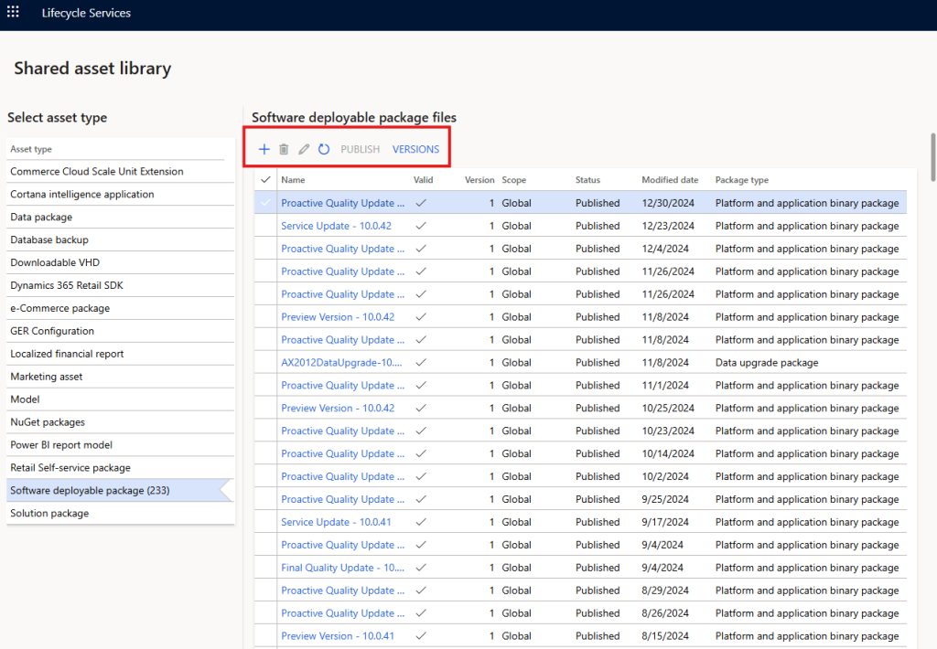Viewport: 937px width, 649px height.
Task: Select Downloadable VHD asset type
Action: pos(120,262)
